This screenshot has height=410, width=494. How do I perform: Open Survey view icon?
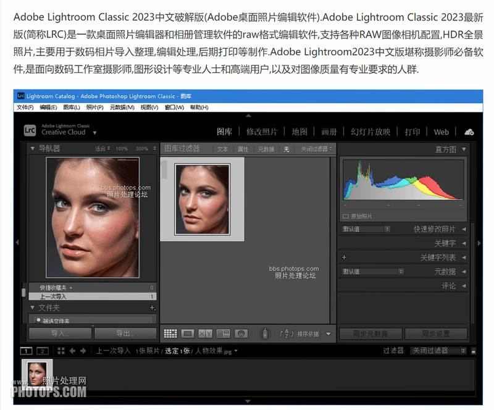click(224, 333)
